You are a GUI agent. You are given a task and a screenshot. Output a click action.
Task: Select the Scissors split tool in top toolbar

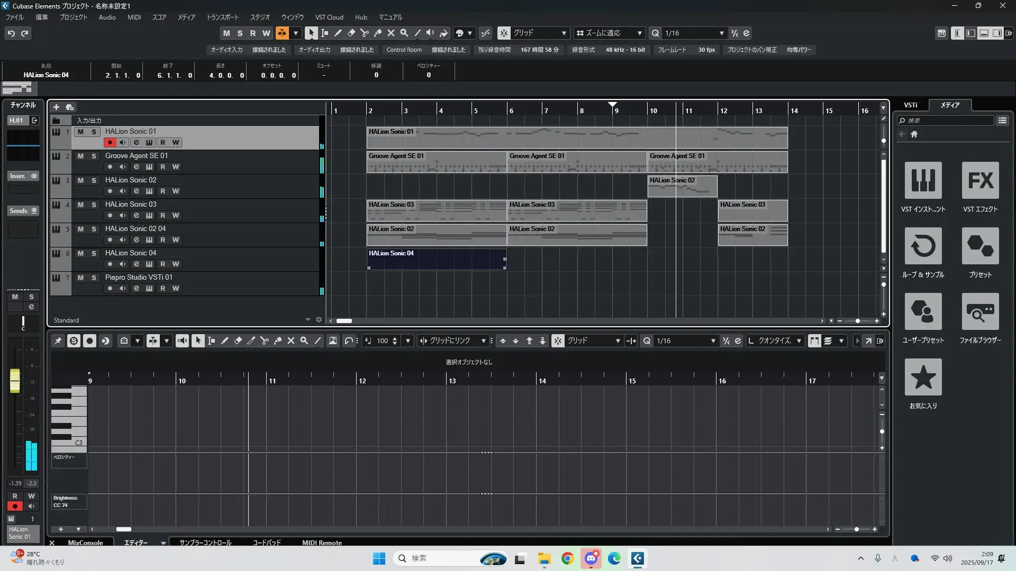click(x=365, y=33)
